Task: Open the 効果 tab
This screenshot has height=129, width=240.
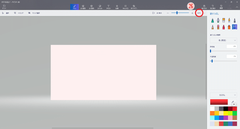Action: click(117, 7)
